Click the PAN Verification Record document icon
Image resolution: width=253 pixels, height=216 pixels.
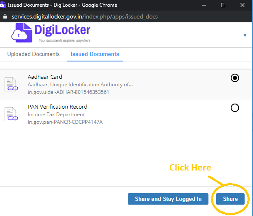(x=11, y=114)
